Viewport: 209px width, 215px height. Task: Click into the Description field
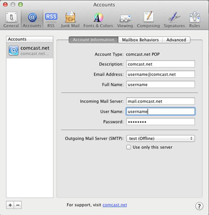pos(161,64)
